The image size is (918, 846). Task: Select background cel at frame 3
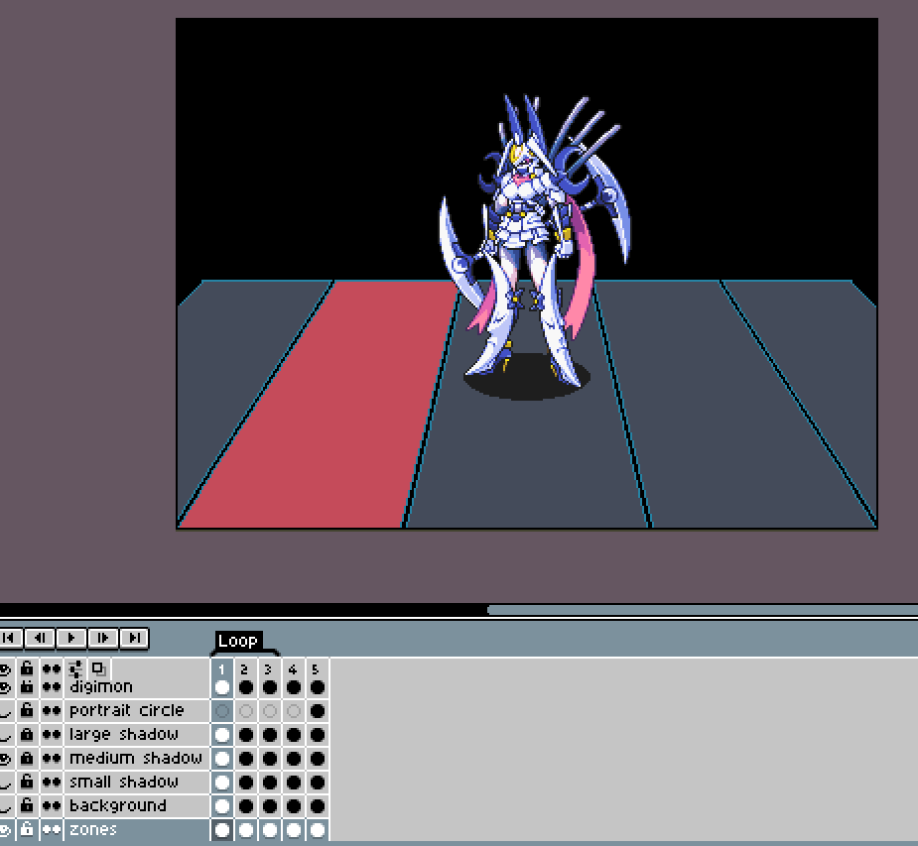point(269,806)
